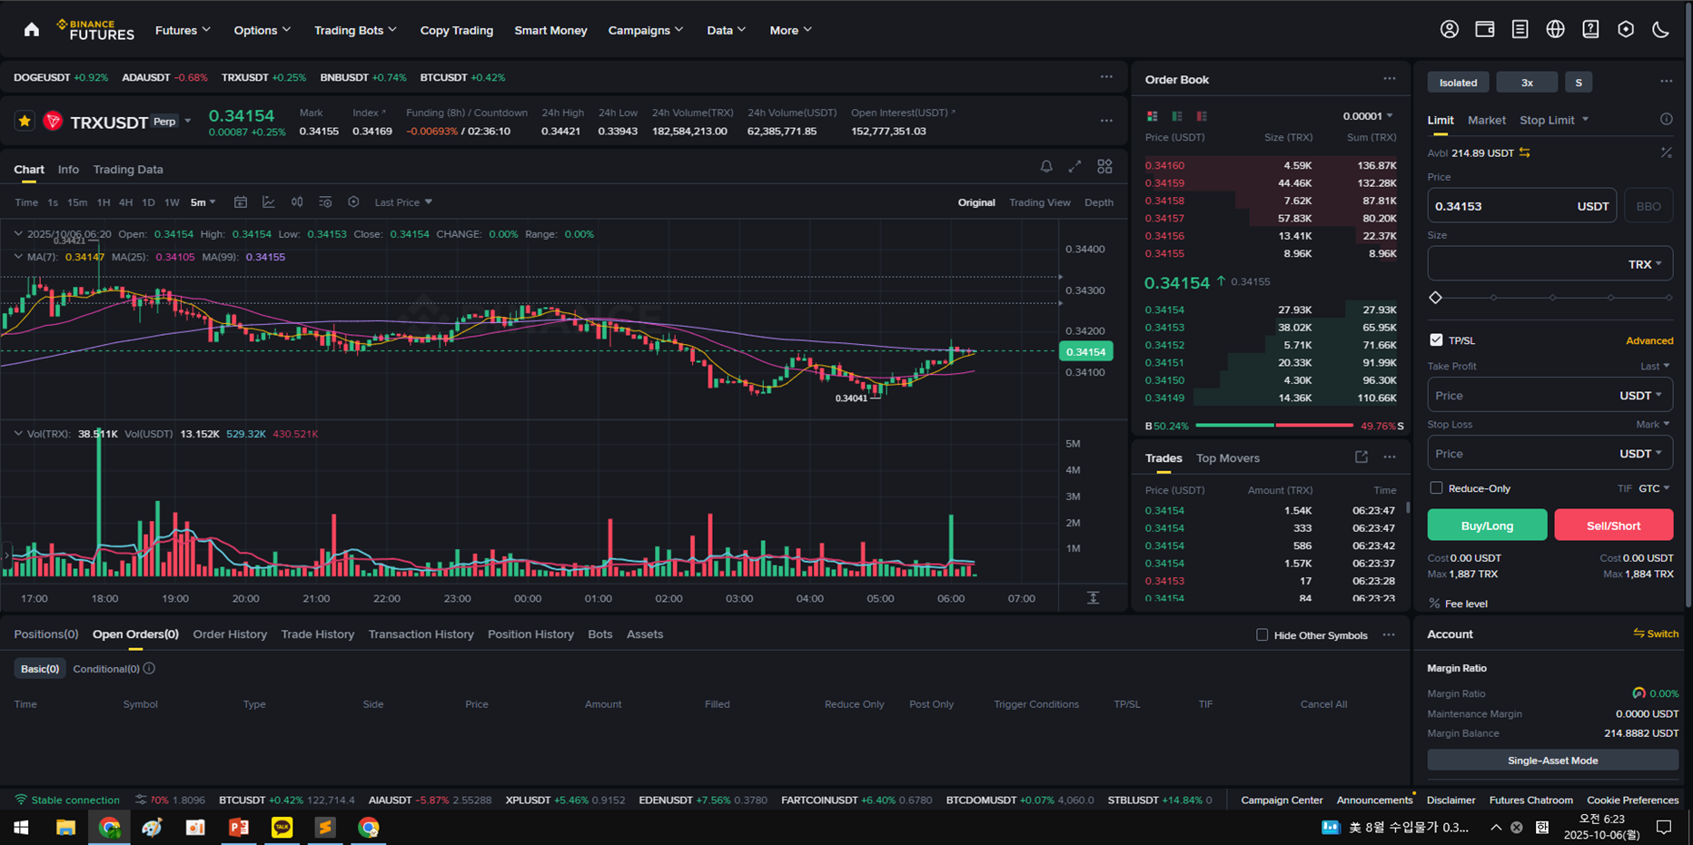Click the Price input field showing 0.34153
Viewport: 1693px width, 845px height.
1521,206
